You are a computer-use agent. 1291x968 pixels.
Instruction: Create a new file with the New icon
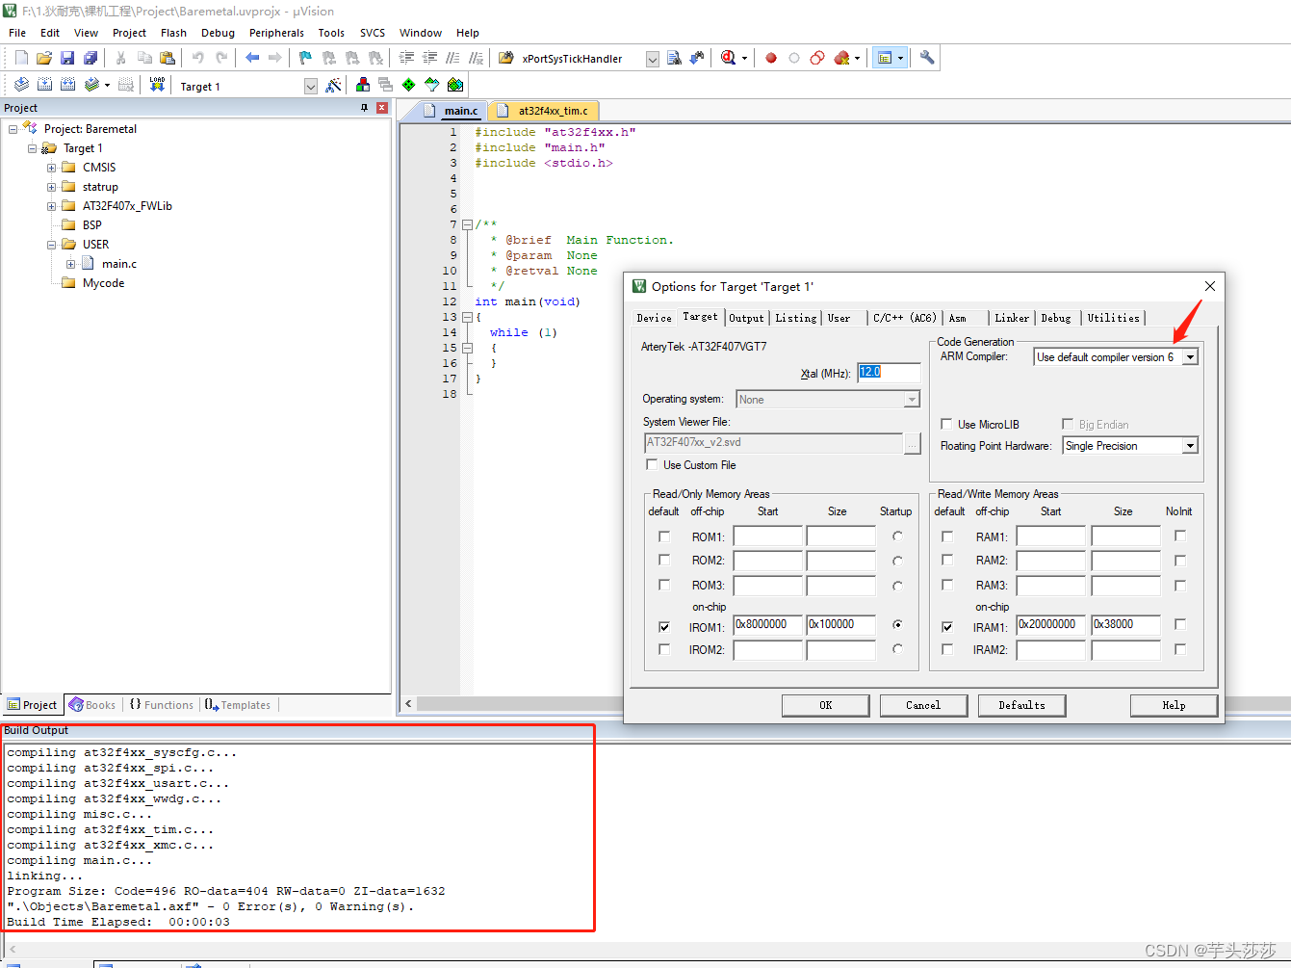pyautogui.click(x=21, y=58)
